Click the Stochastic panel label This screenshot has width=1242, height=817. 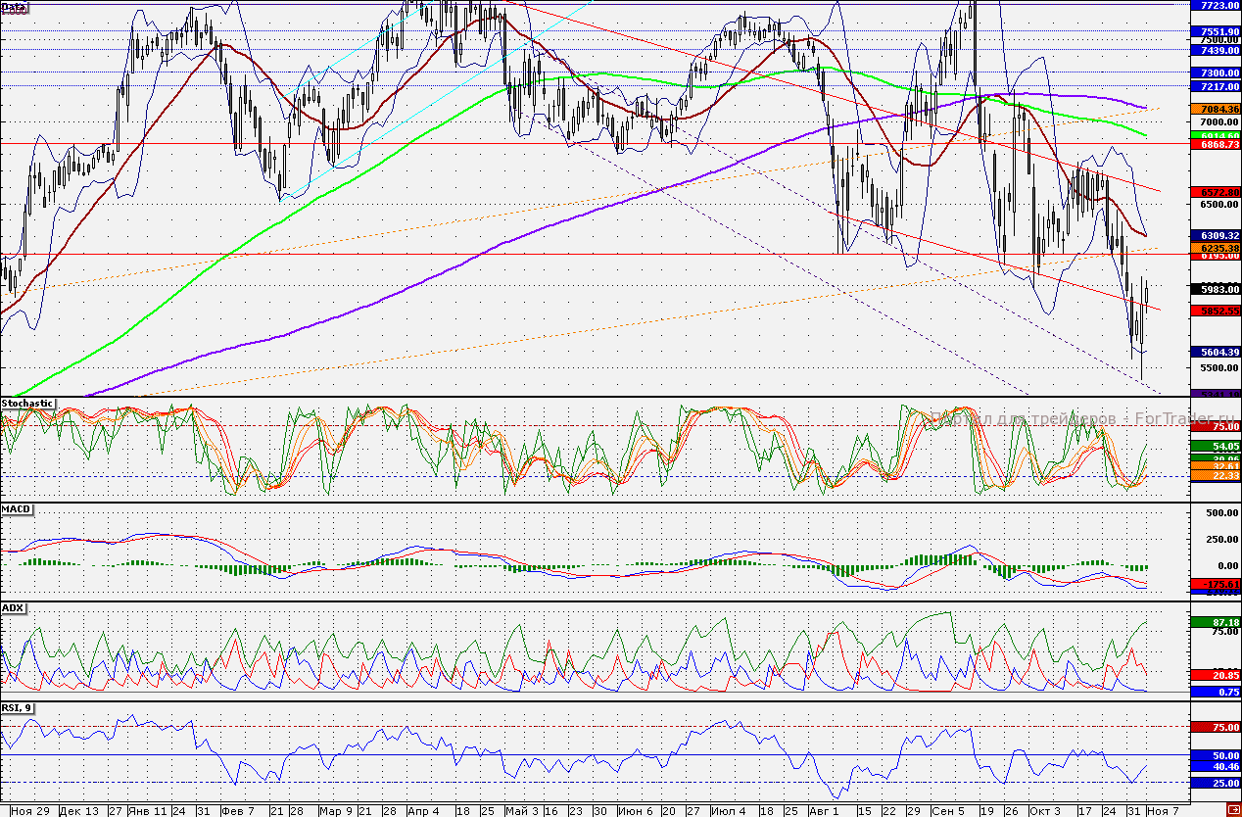coord(27,404)
